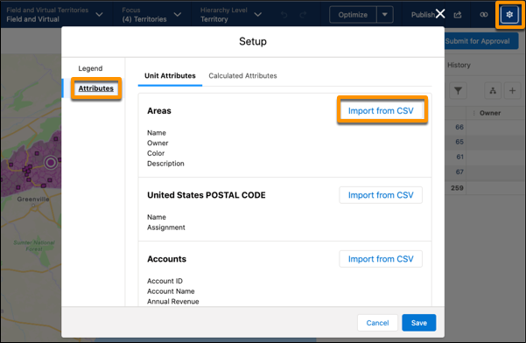Click the total cell showing 259

pyautogui.click(x=457, y=188)
